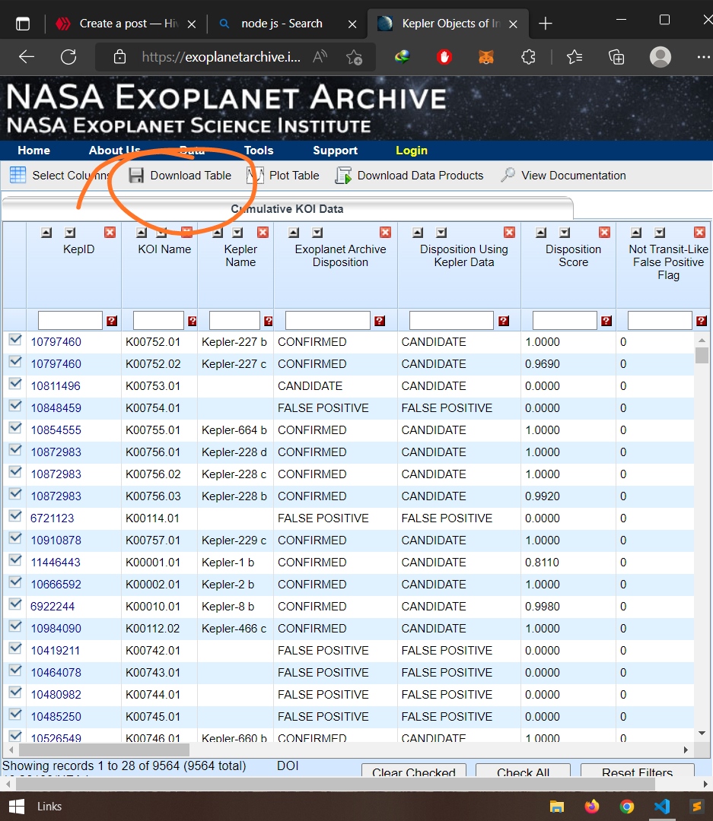Image resolution: width=713 pixels, height=821 pixels.
Task: Sort Disposition Using Kepler Data ascending
Action: point(418,233)
